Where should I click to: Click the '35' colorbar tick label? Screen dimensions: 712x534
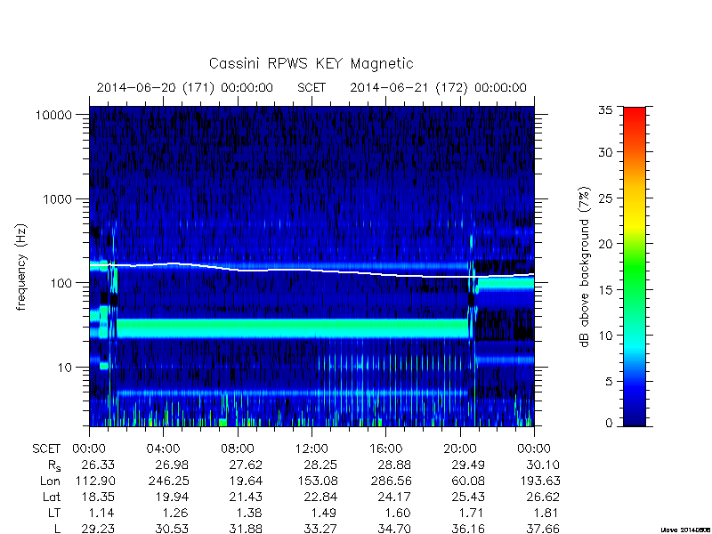point(605,109)
